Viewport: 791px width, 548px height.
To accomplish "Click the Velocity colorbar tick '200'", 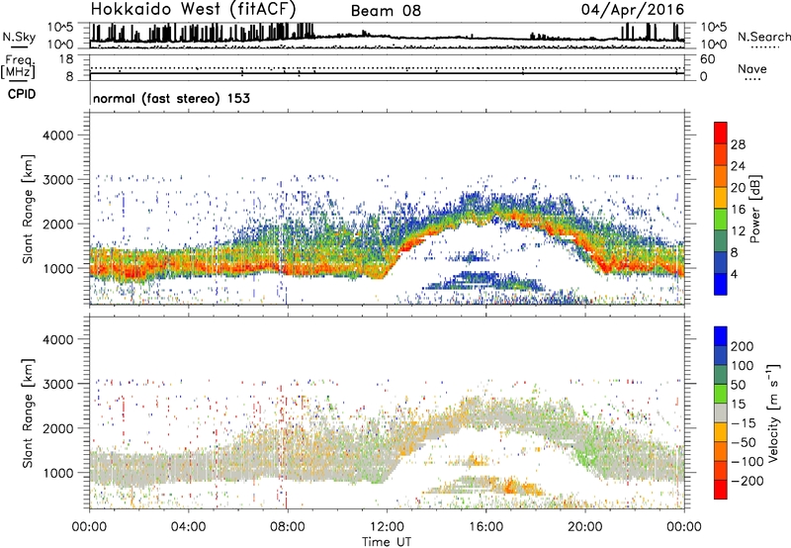I will [743, 346].
